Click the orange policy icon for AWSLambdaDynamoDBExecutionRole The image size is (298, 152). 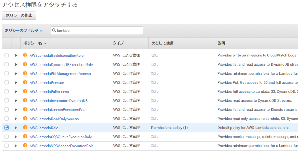coord(25,64)
